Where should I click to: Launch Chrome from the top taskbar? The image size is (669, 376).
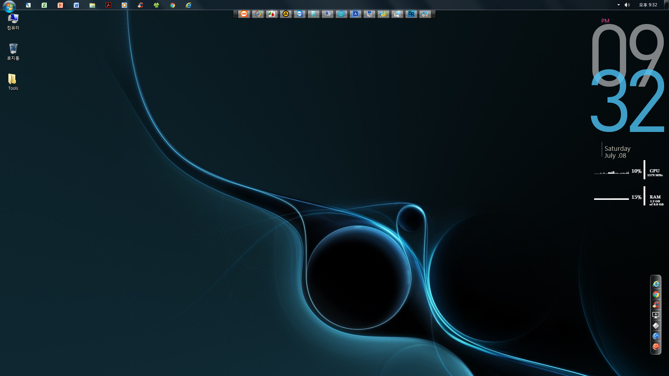click(172, 5)
